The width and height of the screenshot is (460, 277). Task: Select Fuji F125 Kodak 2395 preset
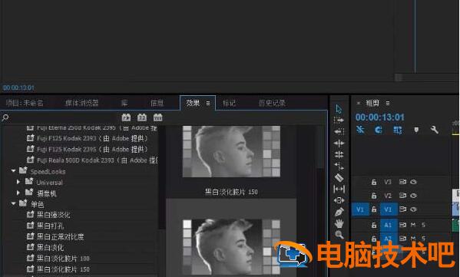point(92,149)
